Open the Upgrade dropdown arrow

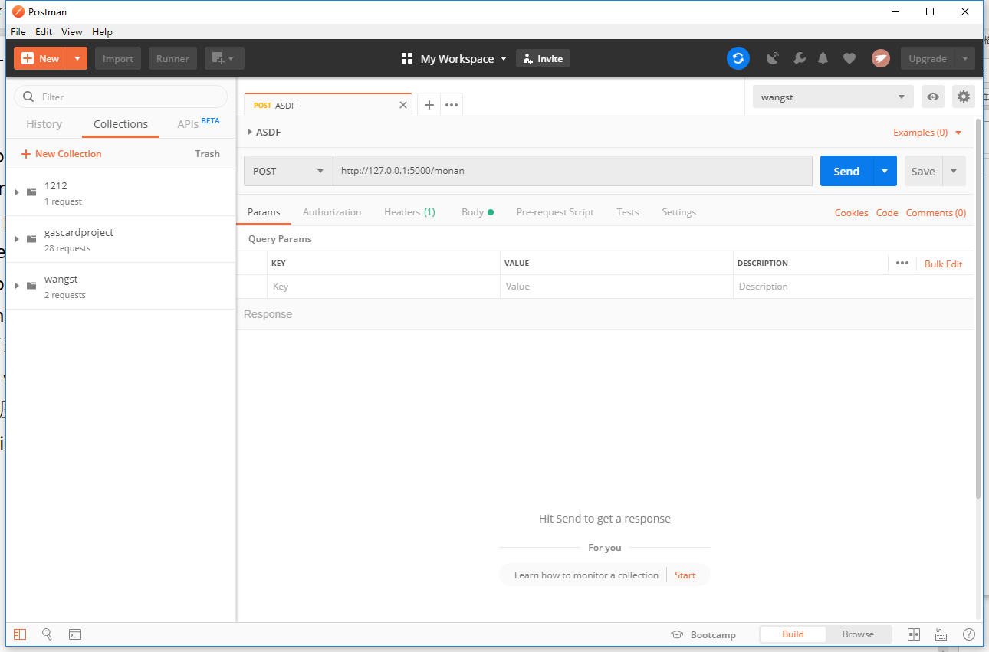(x=965, y=58)
